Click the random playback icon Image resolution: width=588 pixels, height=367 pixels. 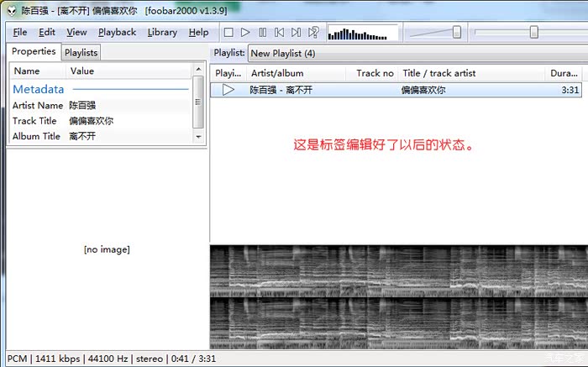pyautogui.click(x=313, y=33)
